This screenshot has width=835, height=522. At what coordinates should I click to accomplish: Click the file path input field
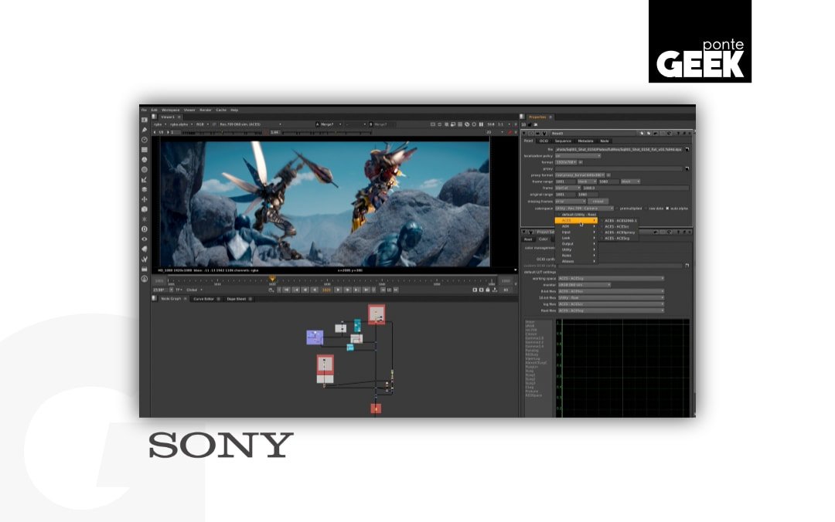(619, 150)
